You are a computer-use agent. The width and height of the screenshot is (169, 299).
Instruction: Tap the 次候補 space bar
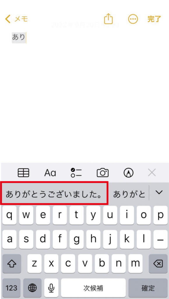[93, 288]
